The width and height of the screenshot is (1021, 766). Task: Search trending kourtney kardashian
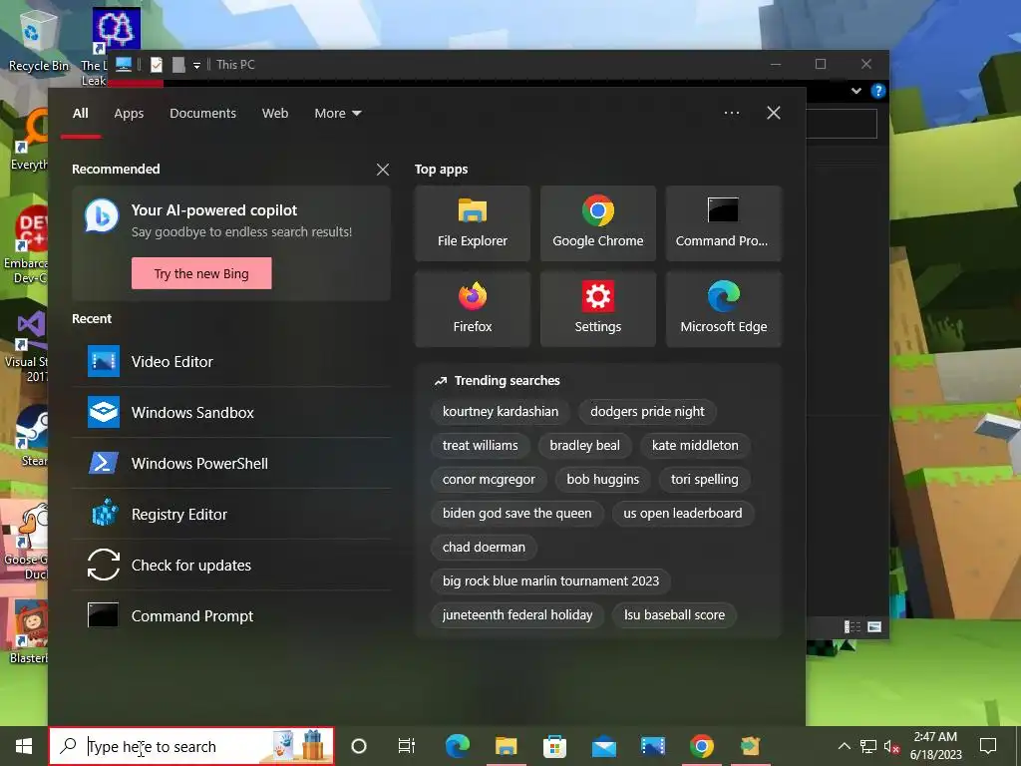[501, 412]
